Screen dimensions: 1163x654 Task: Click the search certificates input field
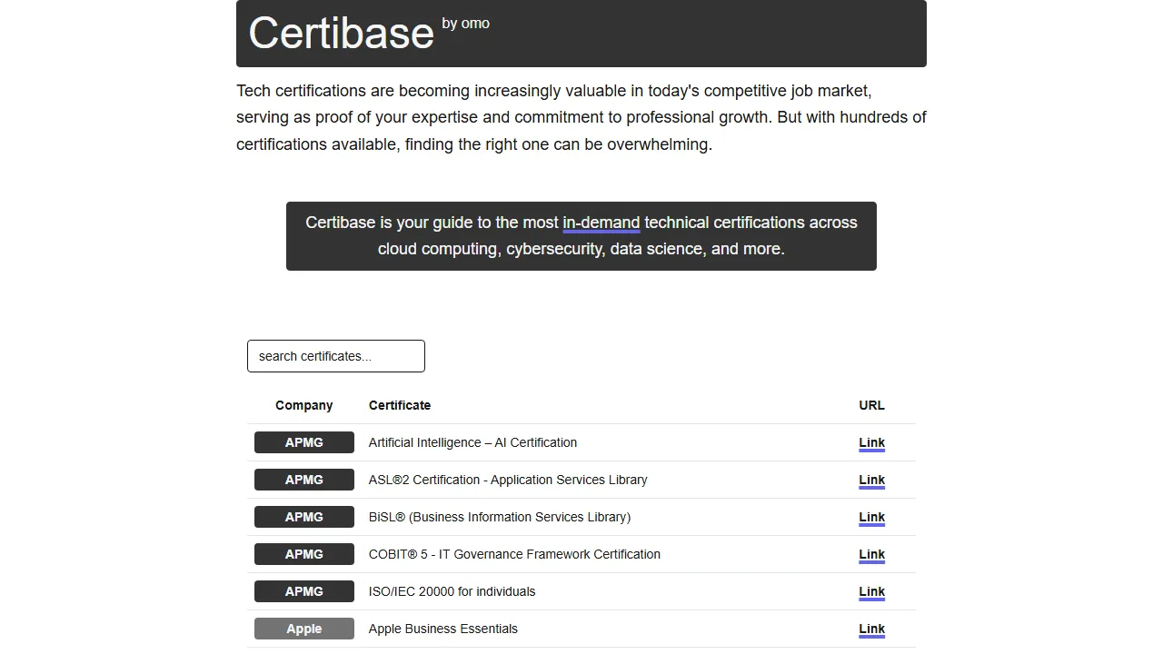click(335, 356)
